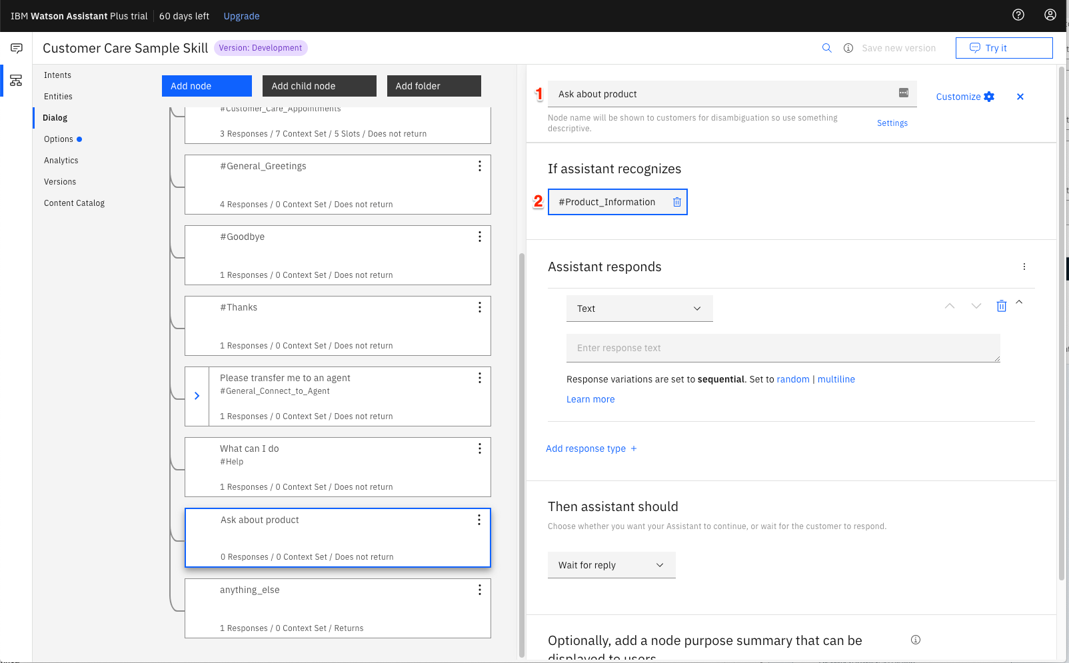1069x663 pixels.
Task: Select the #Goodbye dialog node
Action: point(338,255)
